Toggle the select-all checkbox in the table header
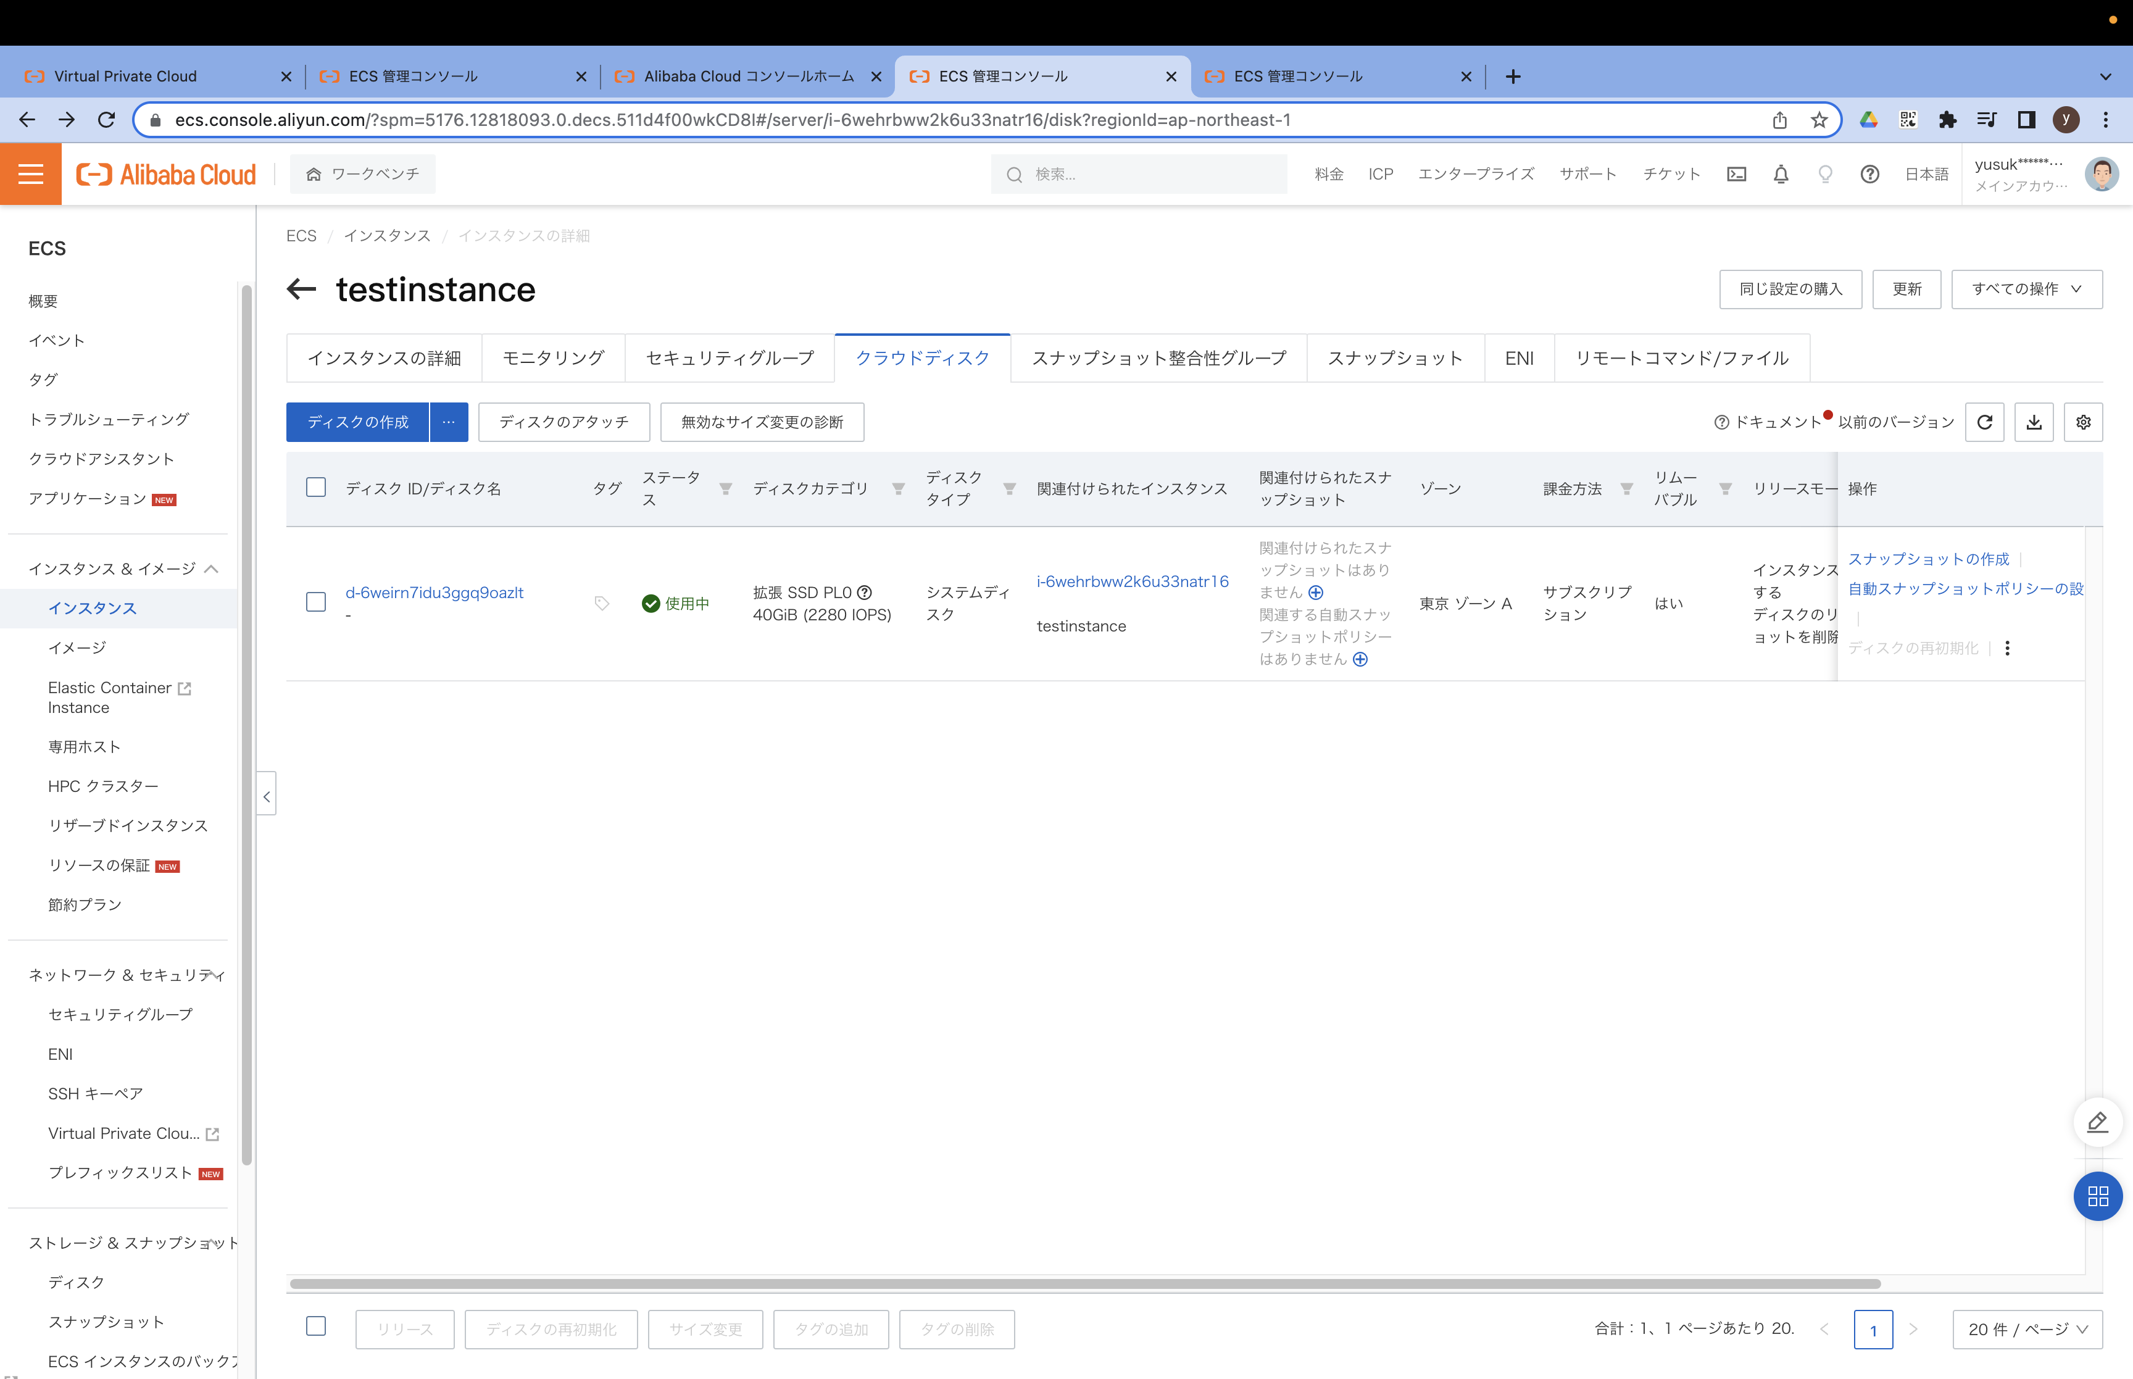Viewport: 2133px width, 1379px height. point(316,487)
